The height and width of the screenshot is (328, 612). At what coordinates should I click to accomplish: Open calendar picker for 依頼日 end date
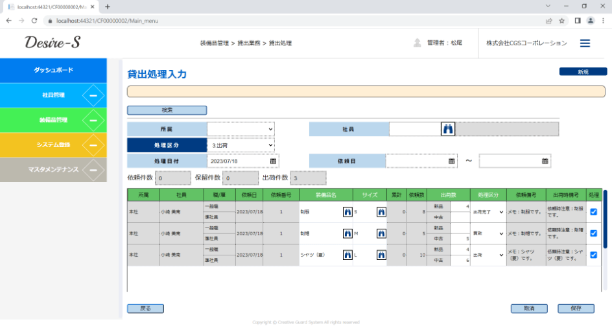pos(545,161)
